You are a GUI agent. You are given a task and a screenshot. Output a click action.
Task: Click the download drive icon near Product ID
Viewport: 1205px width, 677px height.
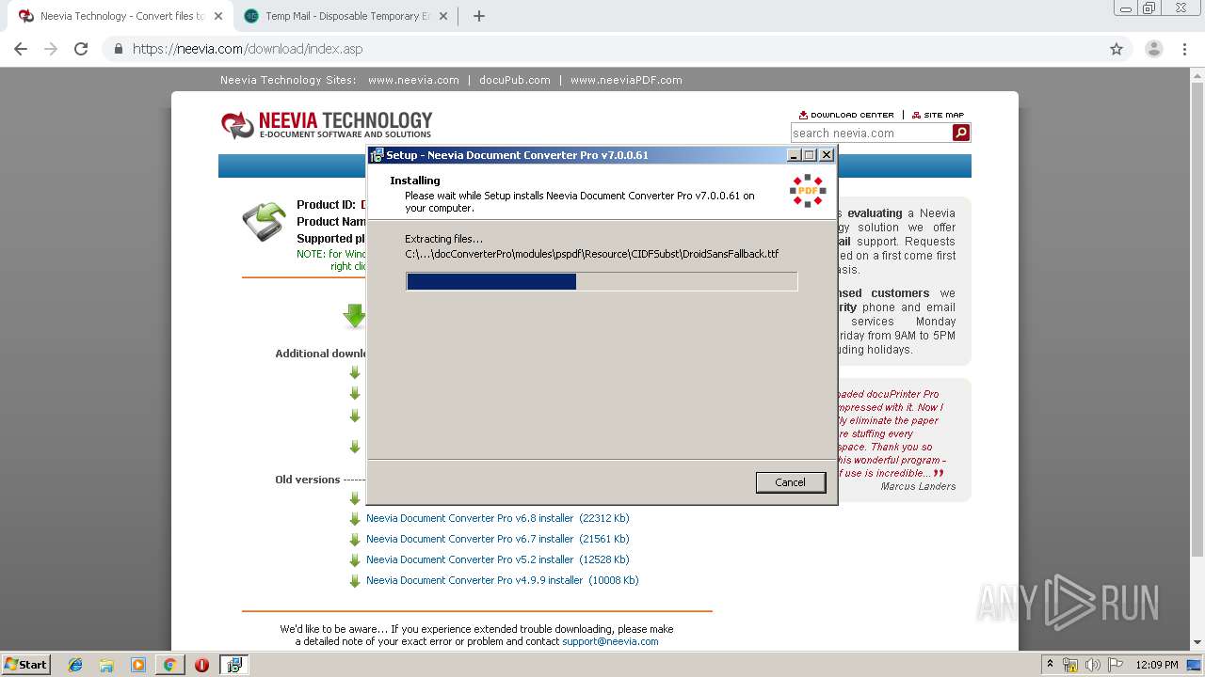pyautogui.click(x=265, y=222)
